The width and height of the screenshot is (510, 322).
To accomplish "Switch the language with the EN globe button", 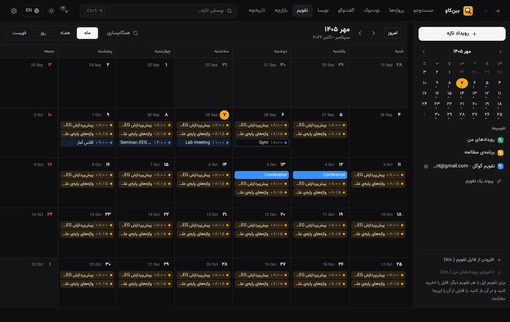I will pos(32,11).
